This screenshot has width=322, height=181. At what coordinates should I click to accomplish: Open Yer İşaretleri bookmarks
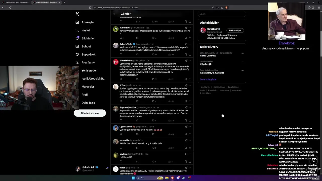click(89, 71)
